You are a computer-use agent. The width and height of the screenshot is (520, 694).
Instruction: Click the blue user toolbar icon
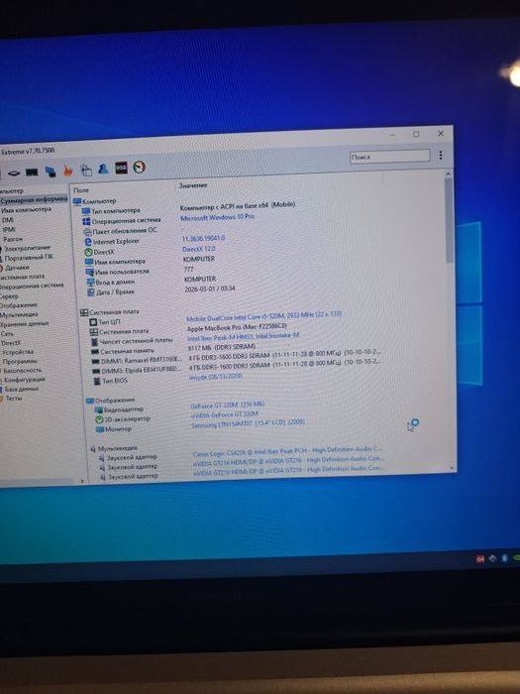pos(103,169)
